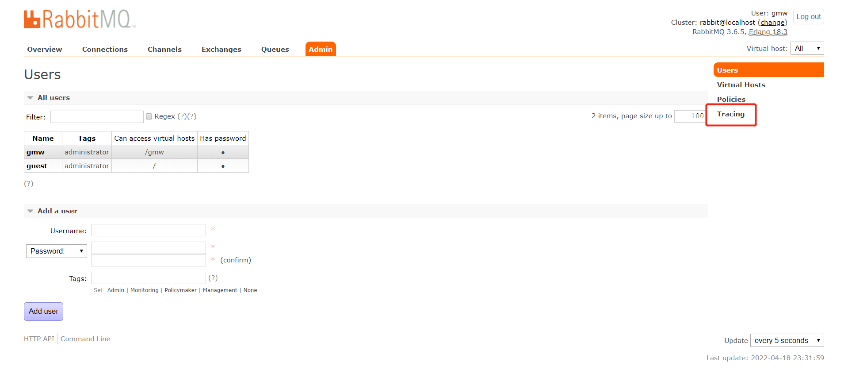Image resolution: width=848 pixels, height=389 pixels.
Task: Select the Queues tab
Action: 275,50
